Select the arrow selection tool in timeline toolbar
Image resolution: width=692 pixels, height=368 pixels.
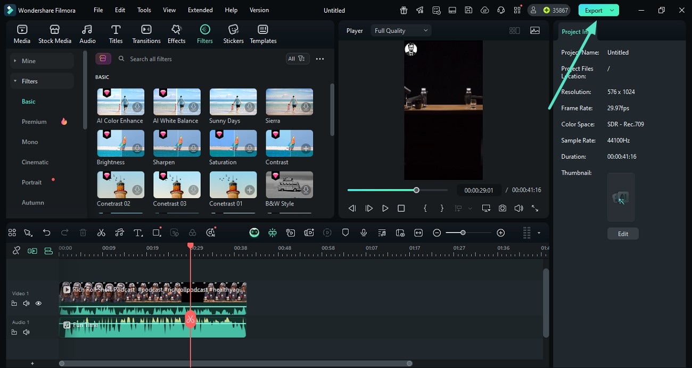click(28, 233)
